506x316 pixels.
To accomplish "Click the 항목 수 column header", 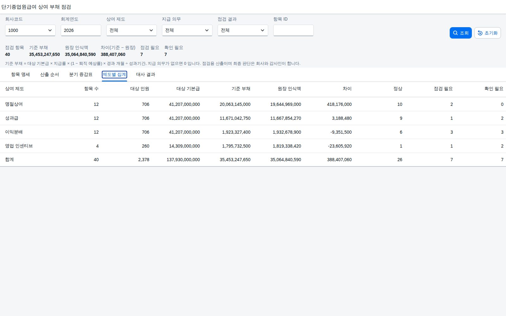I will pyautogui.click(x=91, y=89).
